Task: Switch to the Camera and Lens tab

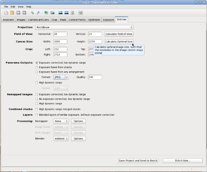Action: pyautogui.click(x=38, y=20)
